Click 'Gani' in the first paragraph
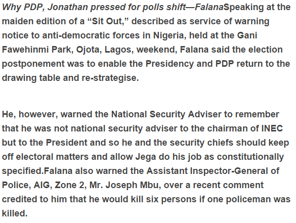This screenshot has width=296, height=223. (247, 35)
